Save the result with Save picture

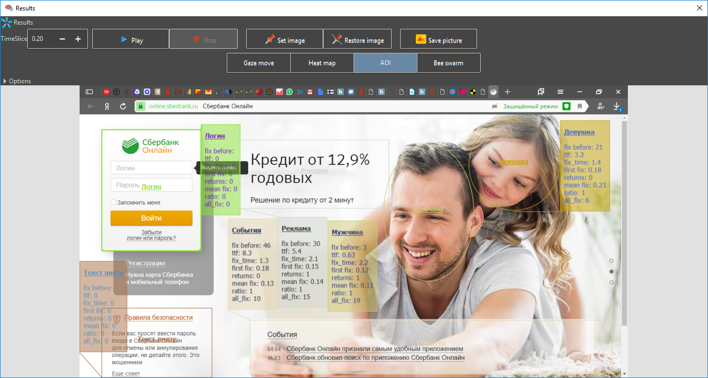[438, 39]
